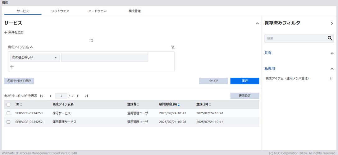Collapse the 私専用 filter section
This screenshot has width=338, height=155.
(332, 69)
